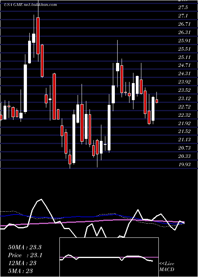Select the 19.93 price axis label

[185, 165]
